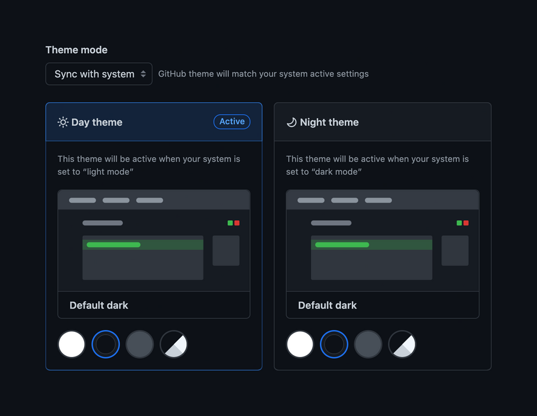Click the moon icon beside Night theme
This screenshot has height=416, width=537.
click(292, 122)
